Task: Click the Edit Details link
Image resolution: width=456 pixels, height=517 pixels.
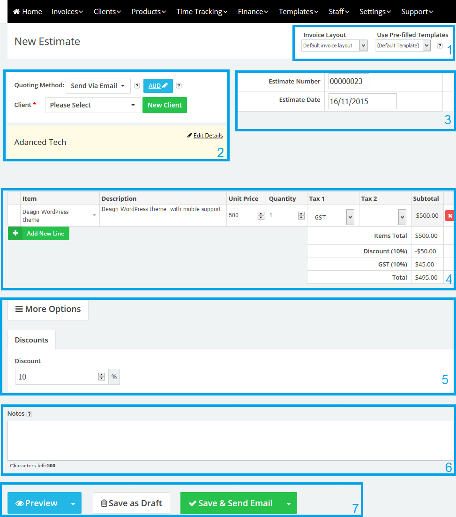Action: coord(208,136)
